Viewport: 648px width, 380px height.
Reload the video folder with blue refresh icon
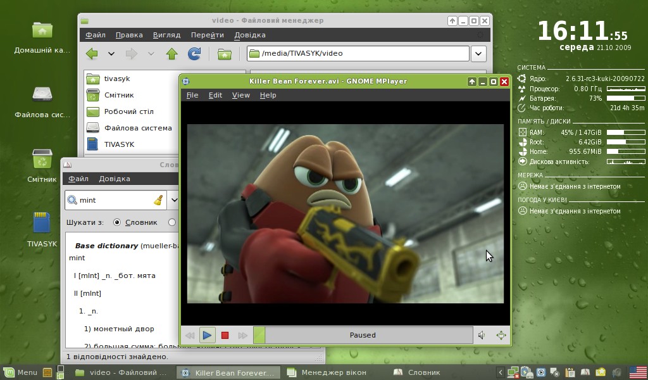[194, 54]
